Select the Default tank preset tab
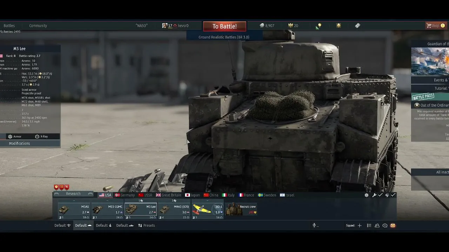The height and width of the screenshot is (252, 449). 83,225
